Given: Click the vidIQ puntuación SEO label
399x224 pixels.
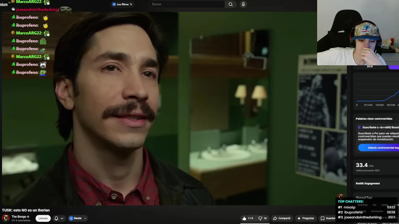Looking at the screenshot, I should (368, 170).
